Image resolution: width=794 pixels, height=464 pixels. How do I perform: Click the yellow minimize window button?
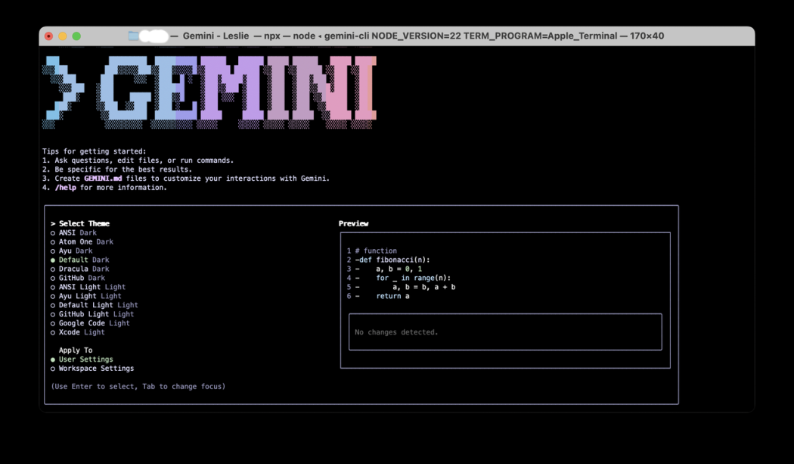click(x=63, y=36)
